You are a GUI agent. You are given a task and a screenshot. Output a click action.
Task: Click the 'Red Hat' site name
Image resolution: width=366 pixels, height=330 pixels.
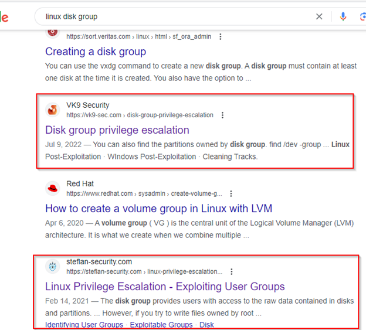point(80,184)
